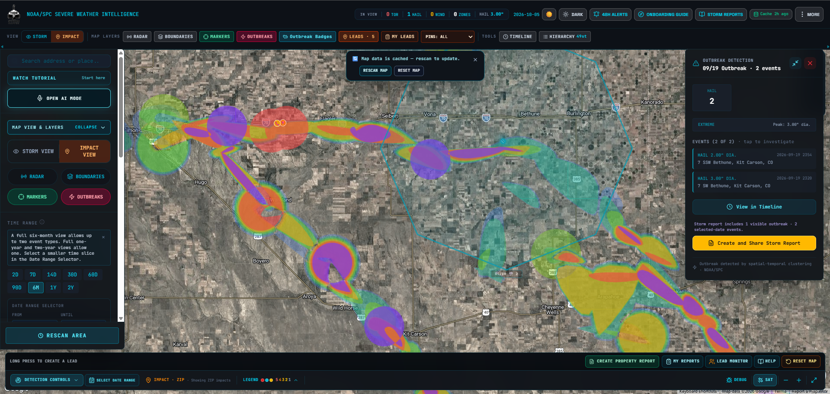Open My Reports

coord(683,361)
